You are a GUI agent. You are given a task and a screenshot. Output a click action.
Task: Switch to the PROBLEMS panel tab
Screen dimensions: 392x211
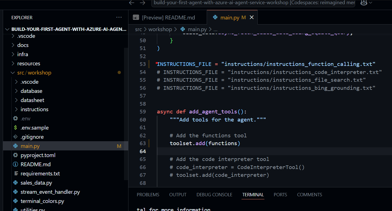point(148,195)
